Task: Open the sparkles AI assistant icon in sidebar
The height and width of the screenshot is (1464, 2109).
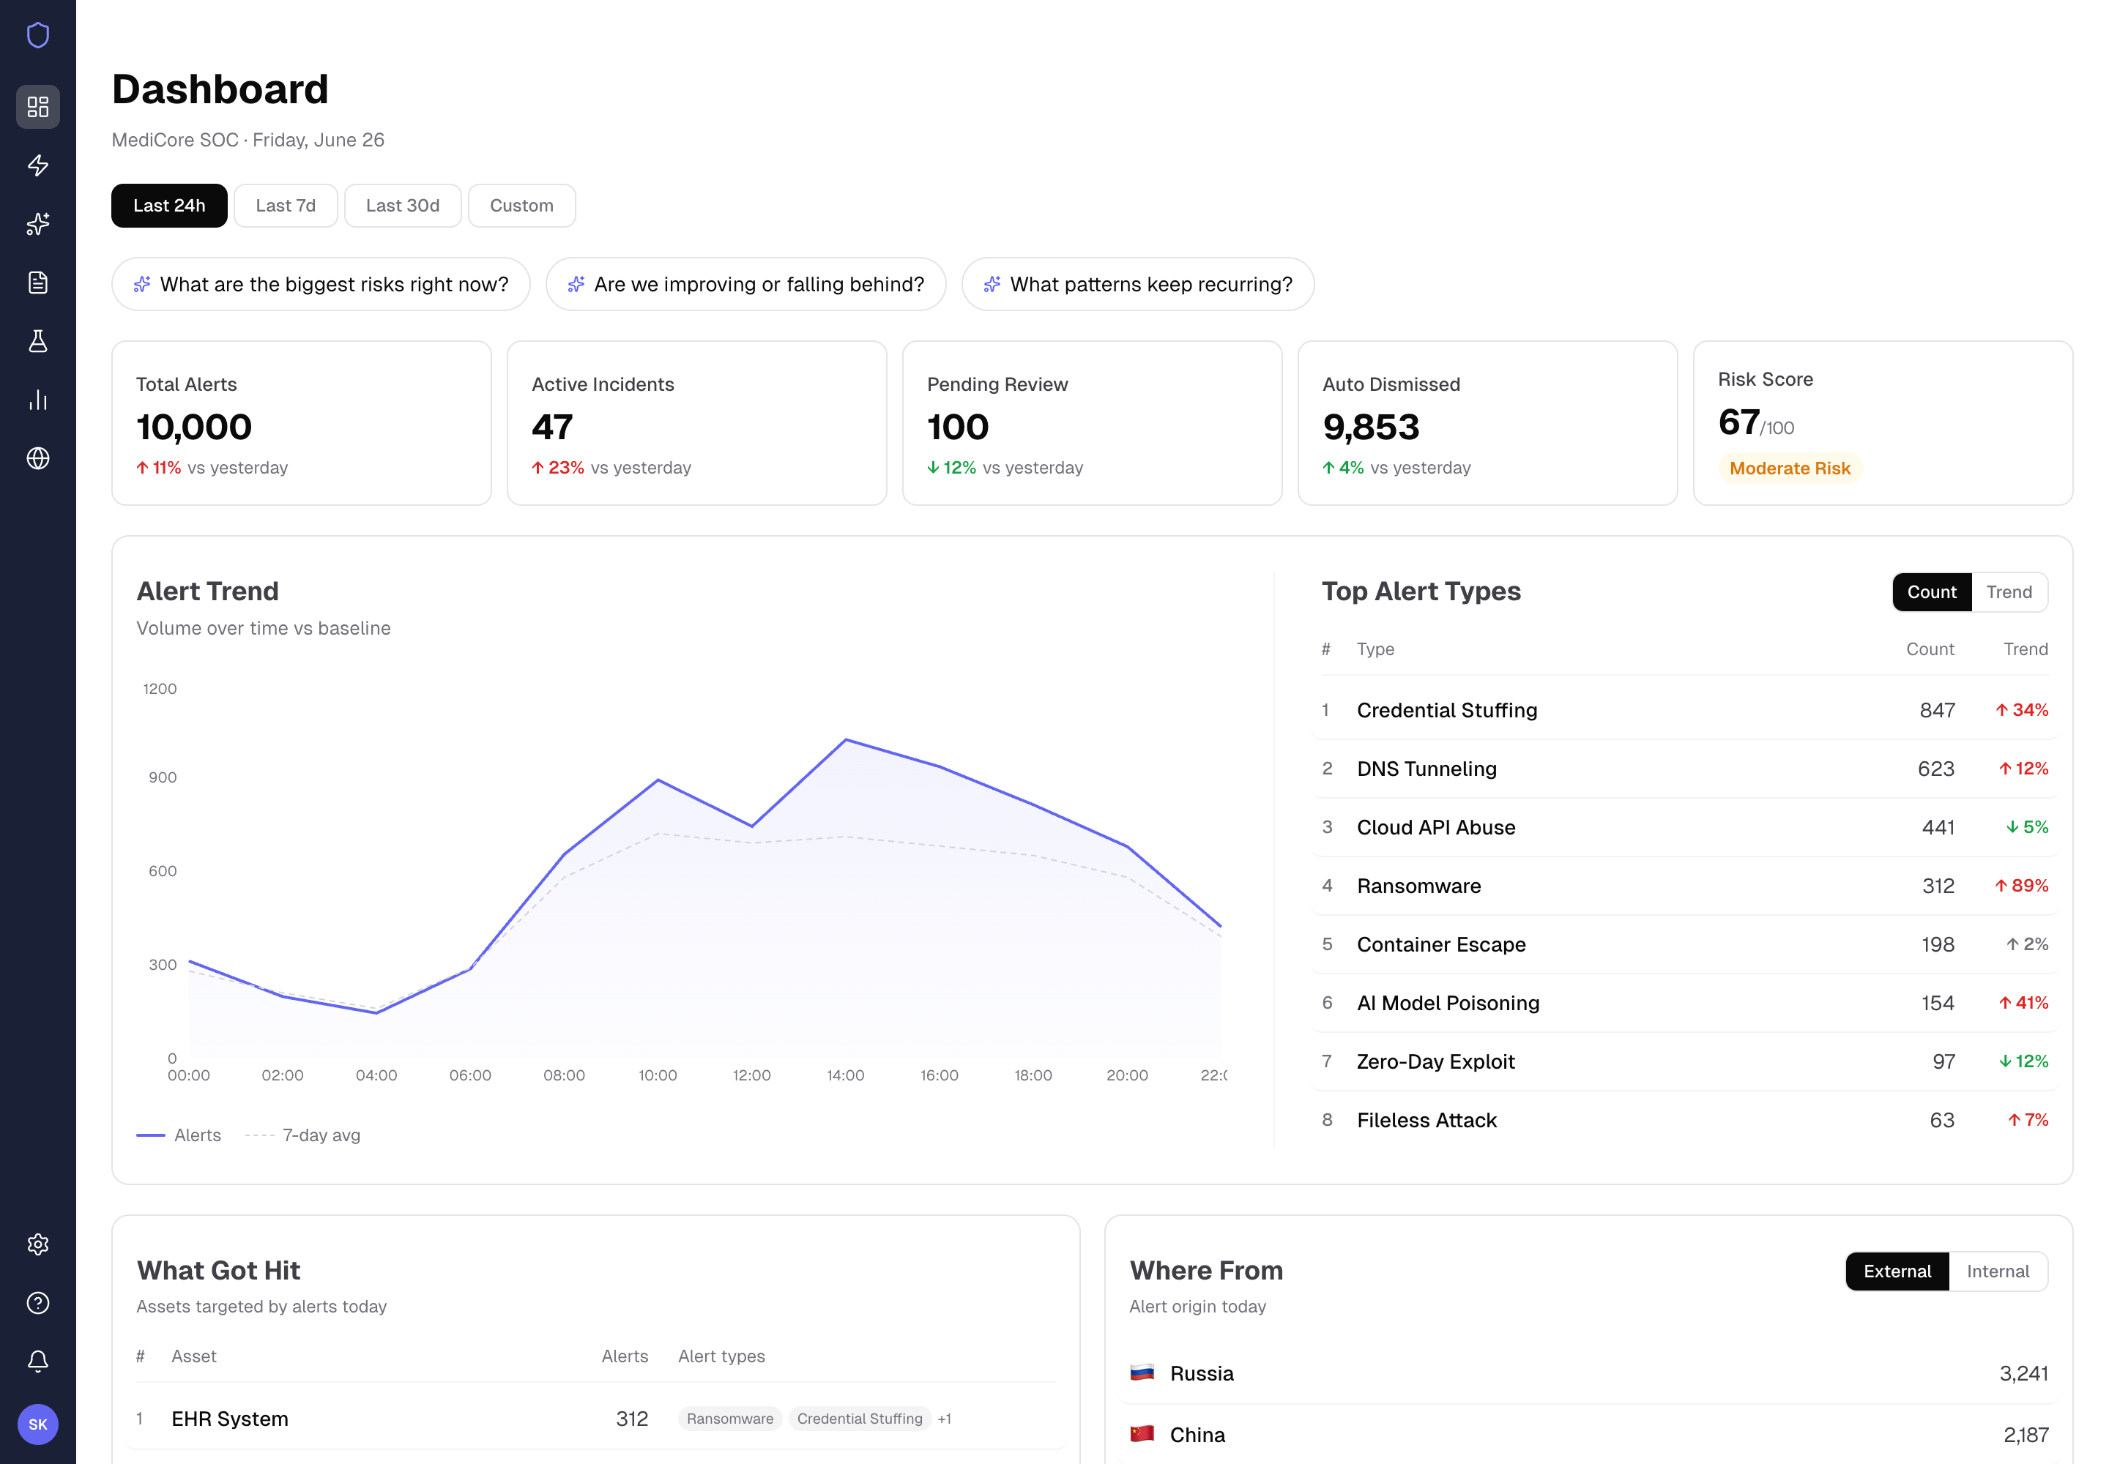Action: click(x=37, y=224)
